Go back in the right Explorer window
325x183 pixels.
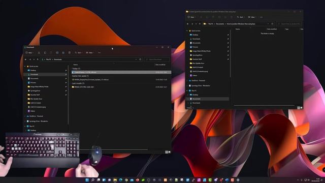(x=188, y=24)
